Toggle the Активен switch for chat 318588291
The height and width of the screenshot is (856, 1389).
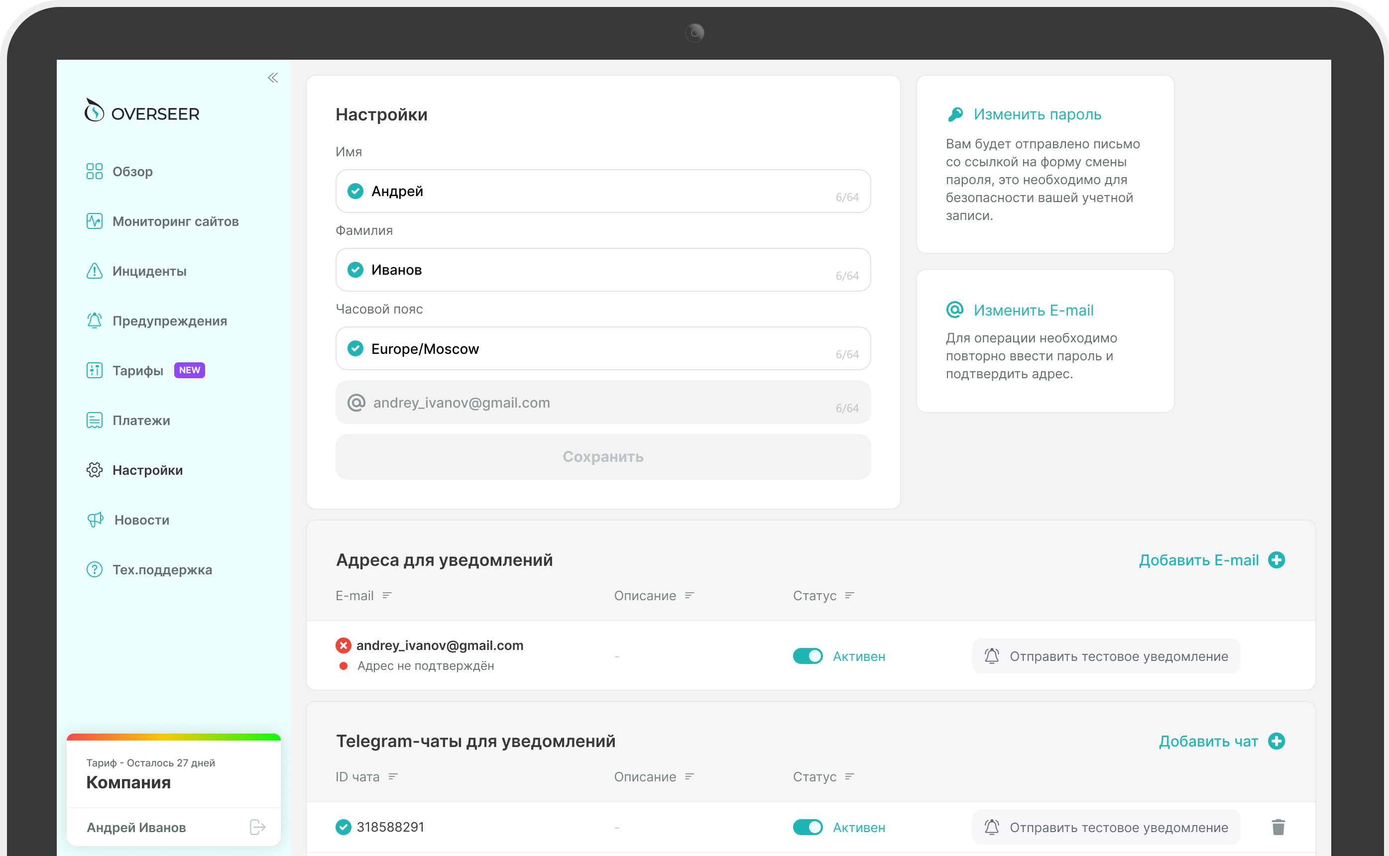(x=808, y=827)
